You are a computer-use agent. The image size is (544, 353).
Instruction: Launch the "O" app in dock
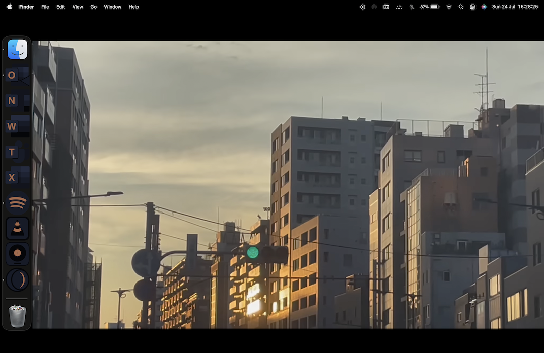(12, 75)
